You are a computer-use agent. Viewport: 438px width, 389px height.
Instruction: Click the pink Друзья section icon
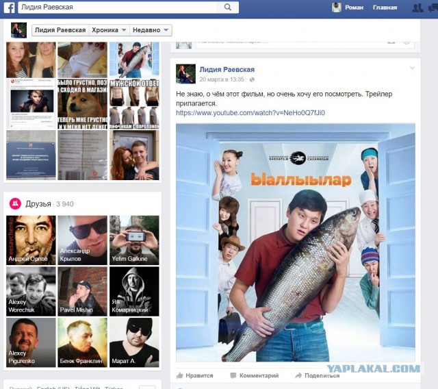(15, 203)
